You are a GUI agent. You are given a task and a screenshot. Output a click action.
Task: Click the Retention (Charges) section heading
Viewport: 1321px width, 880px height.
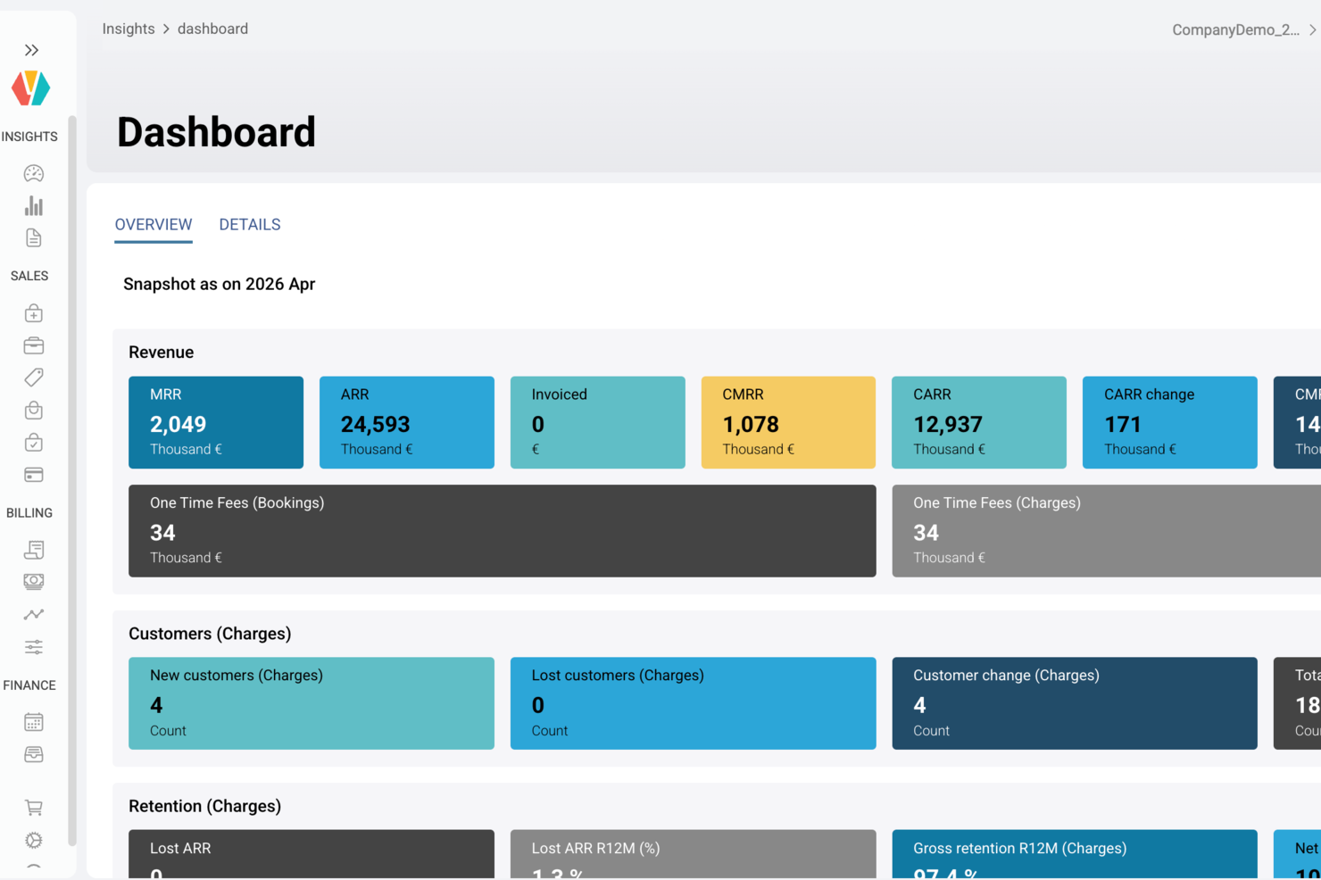coord(205,806)
